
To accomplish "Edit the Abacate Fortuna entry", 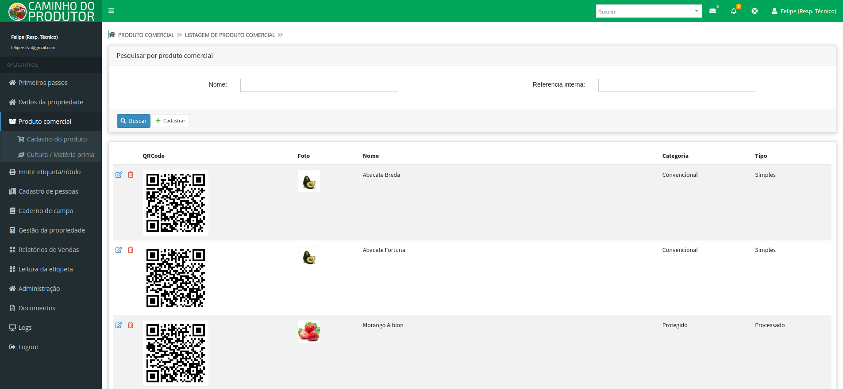I will click(119, 250).
